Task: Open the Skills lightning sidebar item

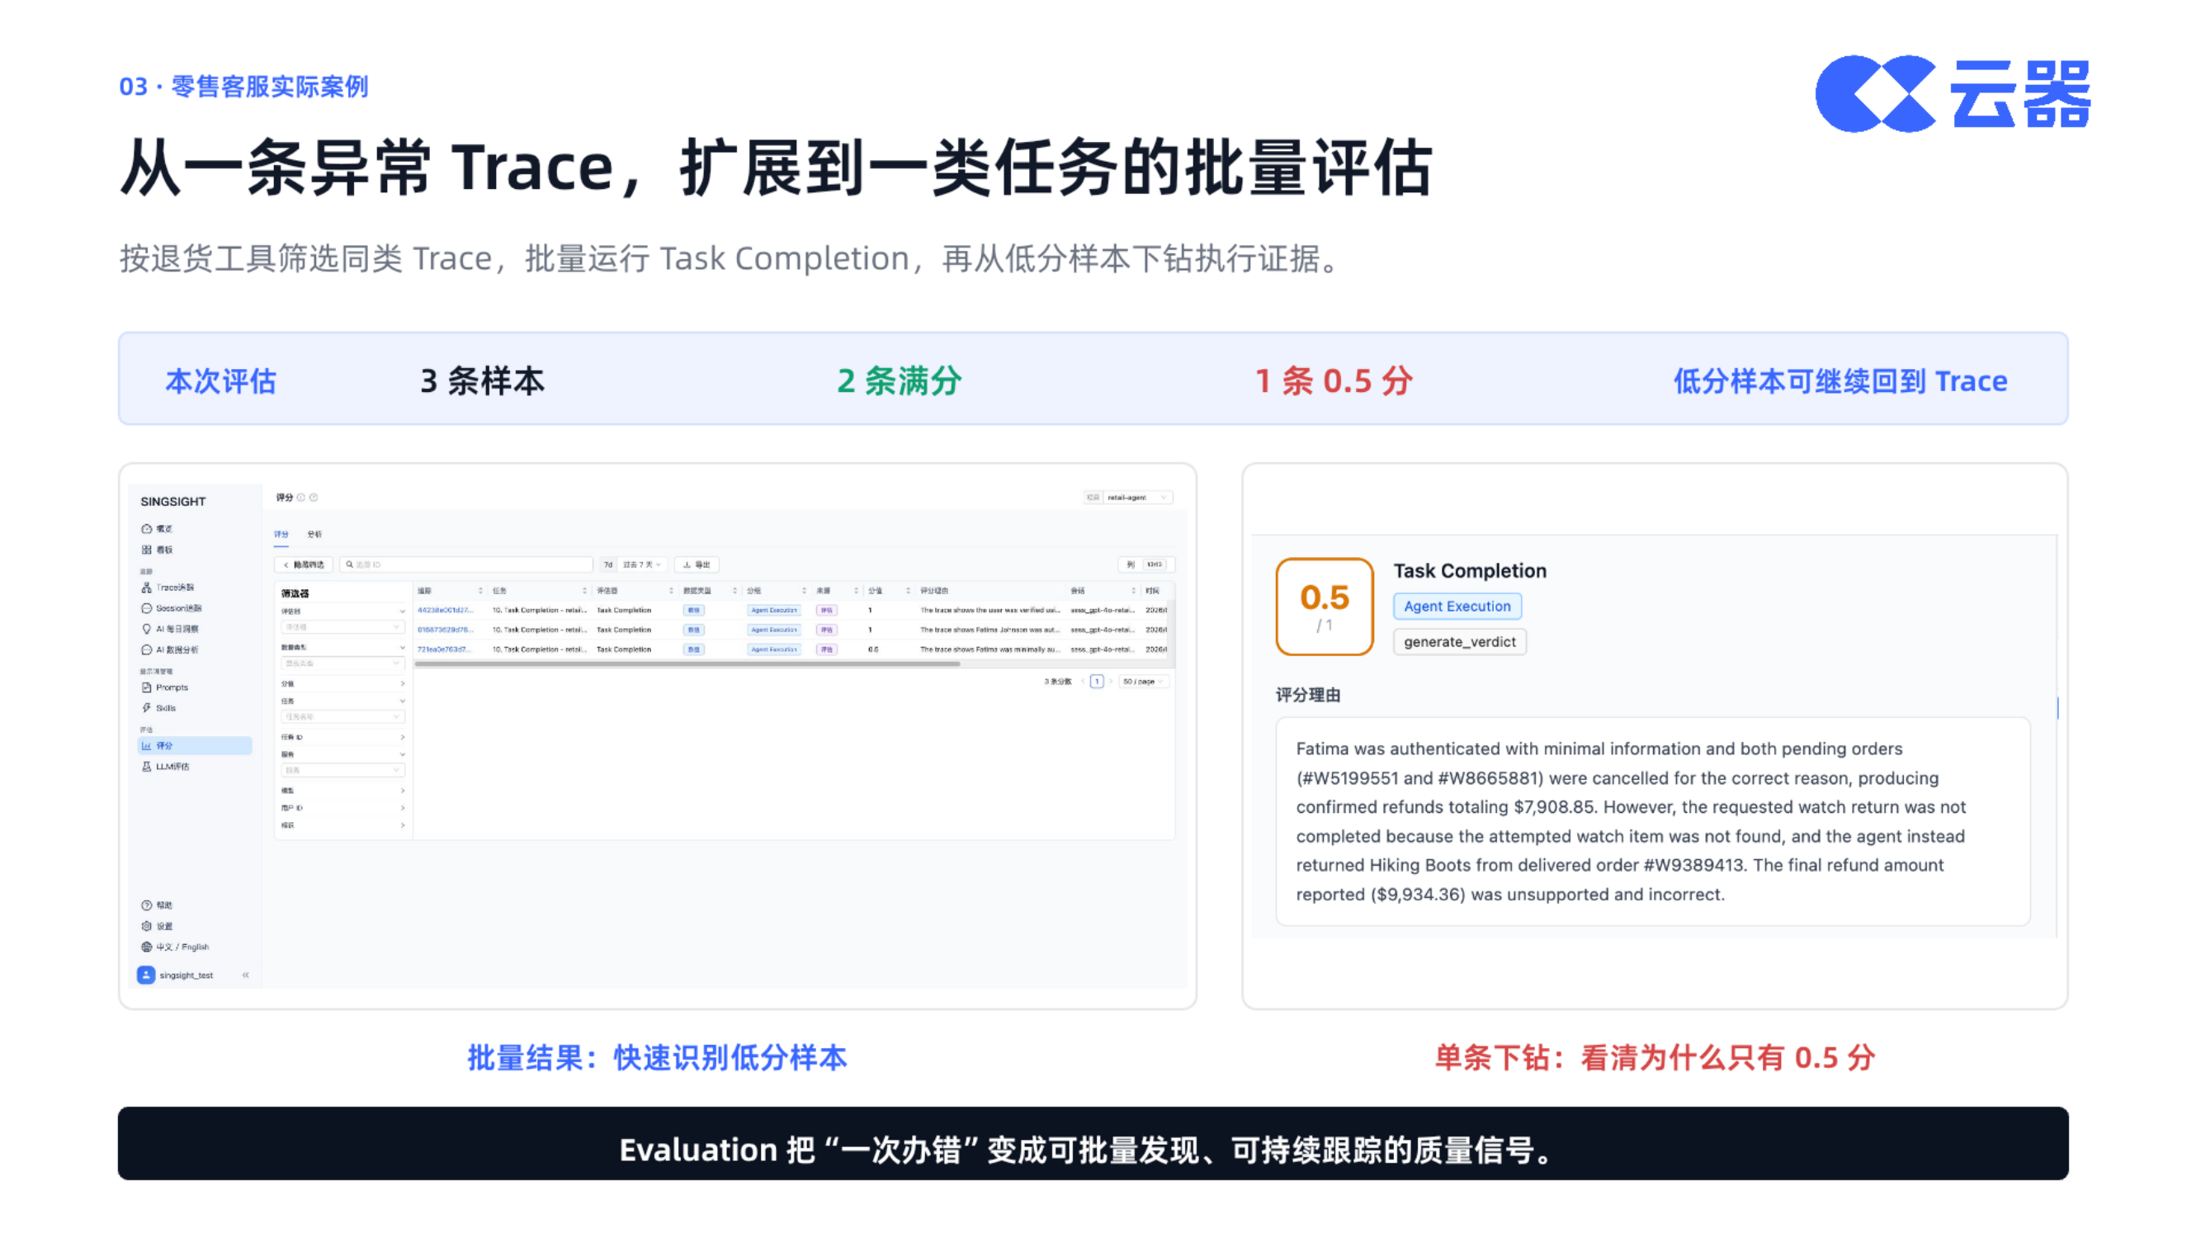Action: (x=159, y=707)
